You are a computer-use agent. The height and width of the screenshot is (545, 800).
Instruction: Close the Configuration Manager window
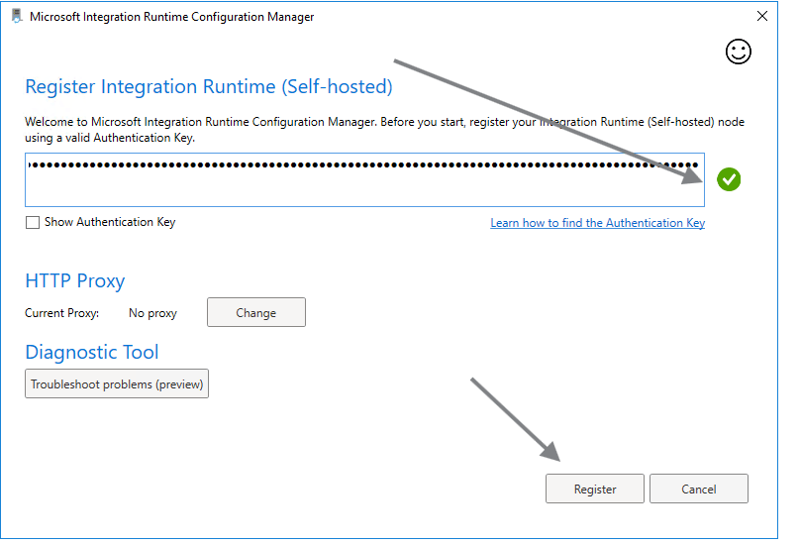(x=761, y=17)
